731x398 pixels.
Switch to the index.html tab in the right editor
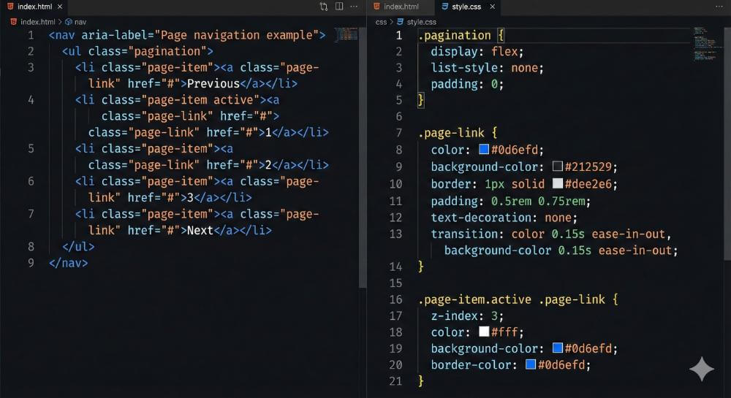pyautogui.click(x=401, y=7)
